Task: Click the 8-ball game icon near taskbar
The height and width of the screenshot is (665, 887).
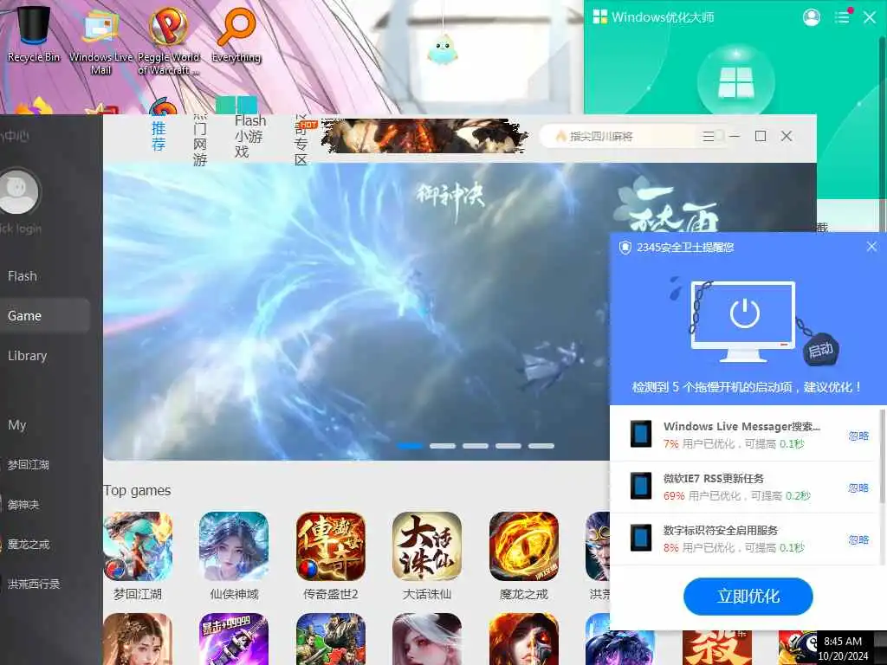Action: pyautogui.click(x=798, y=648)
